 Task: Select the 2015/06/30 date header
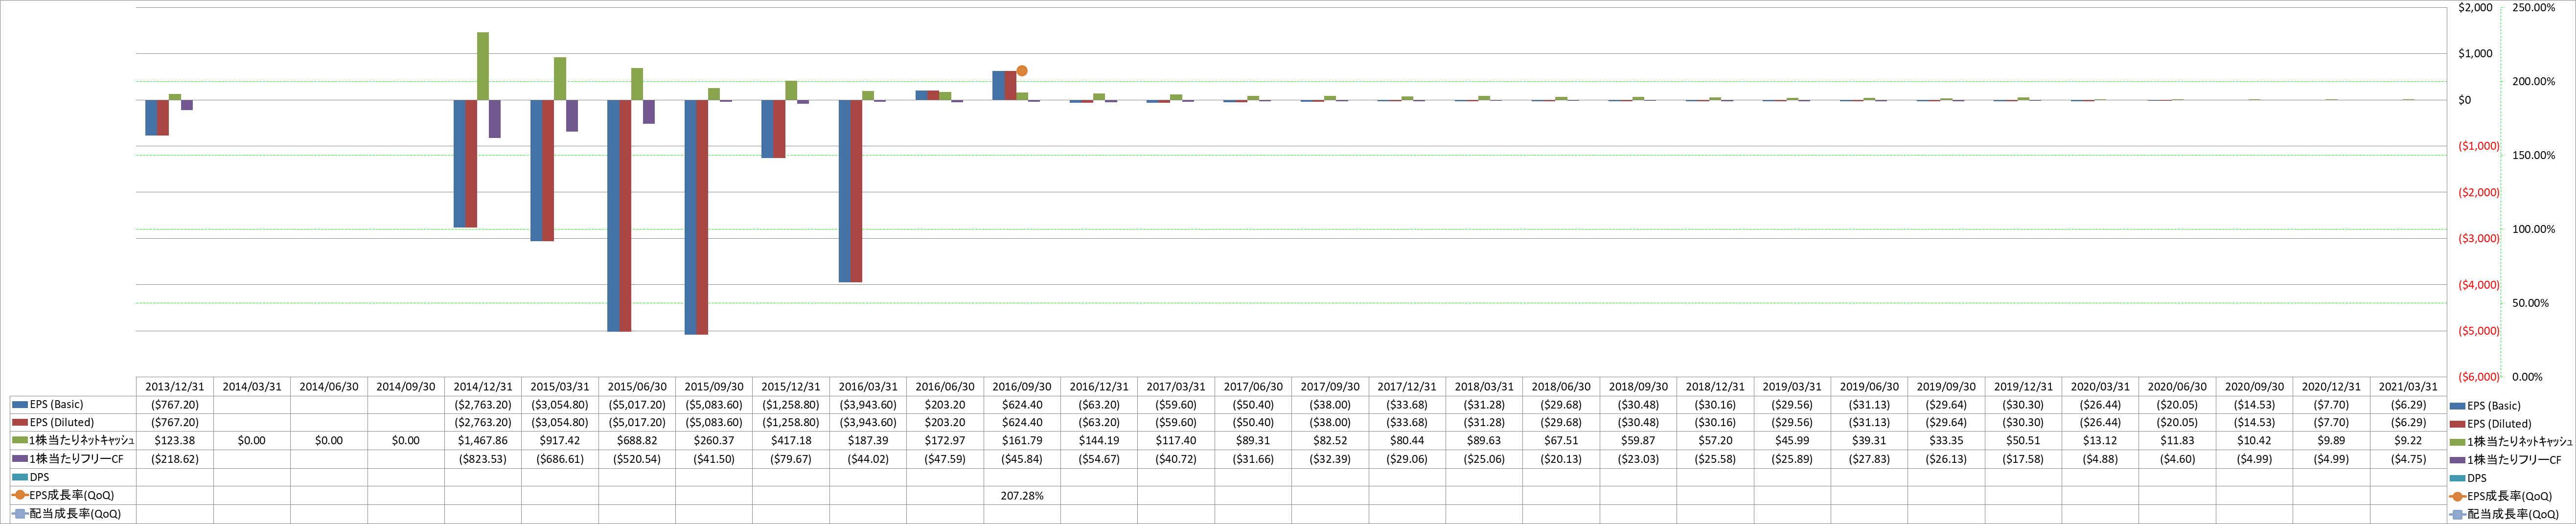(x=637, y=386)
